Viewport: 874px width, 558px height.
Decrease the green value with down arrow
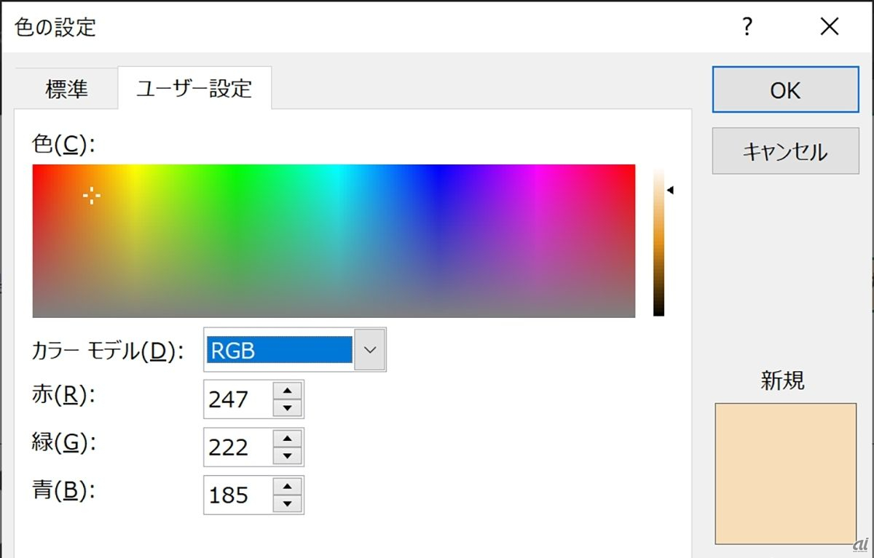pyautogui.click(x=288, y=455)
